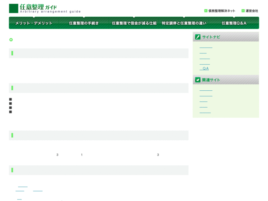Open the 債務整理解決ネット link
The image size is (268, 201).
(222, 11)
